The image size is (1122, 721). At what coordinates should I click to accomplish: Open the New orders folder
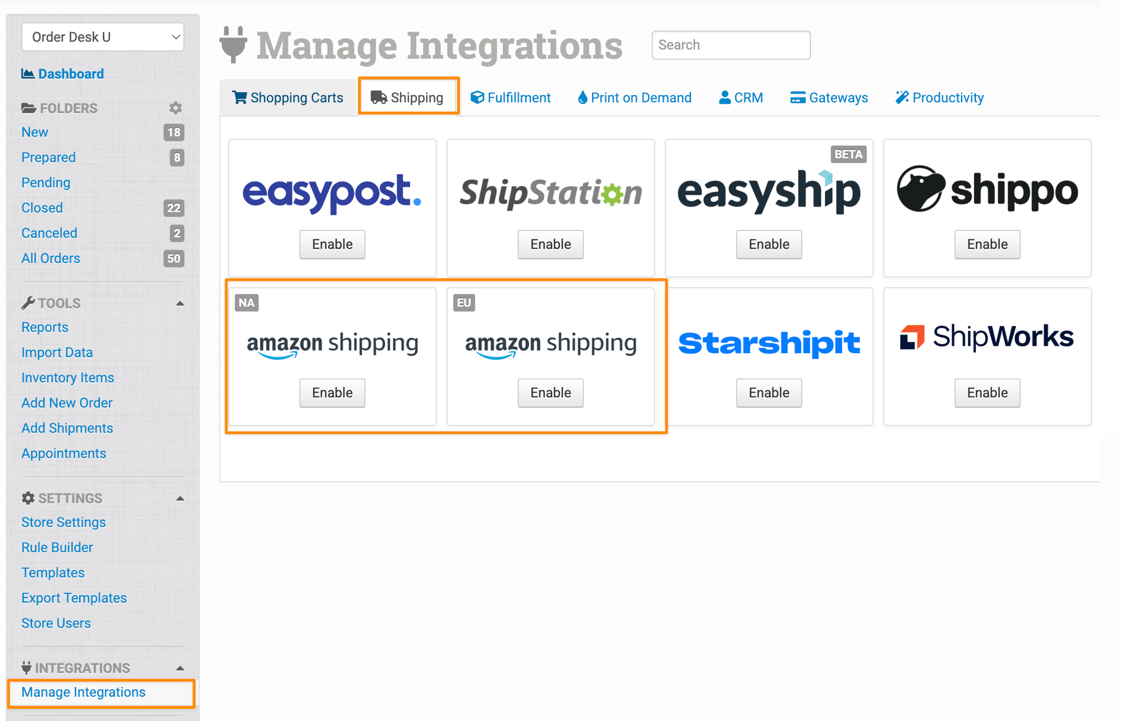click(x=35, y=132)
